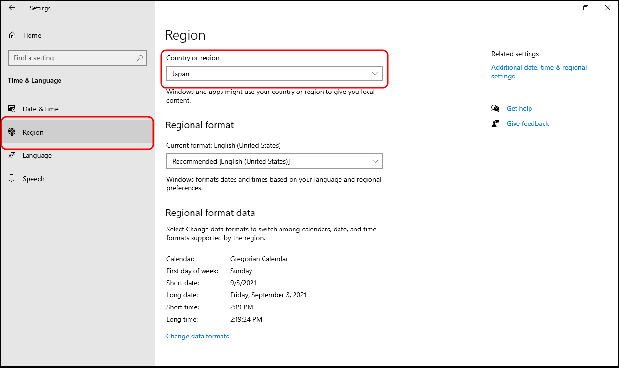This screenshot has width=619, height=368.
Task: Click the Calendar: label
Action: coord(180,259)
